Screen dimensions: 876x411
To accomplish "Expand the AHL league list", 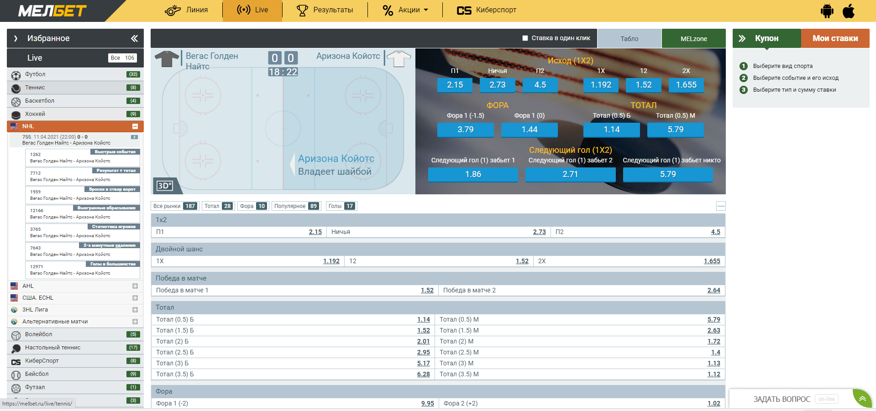I will point(135,286).
